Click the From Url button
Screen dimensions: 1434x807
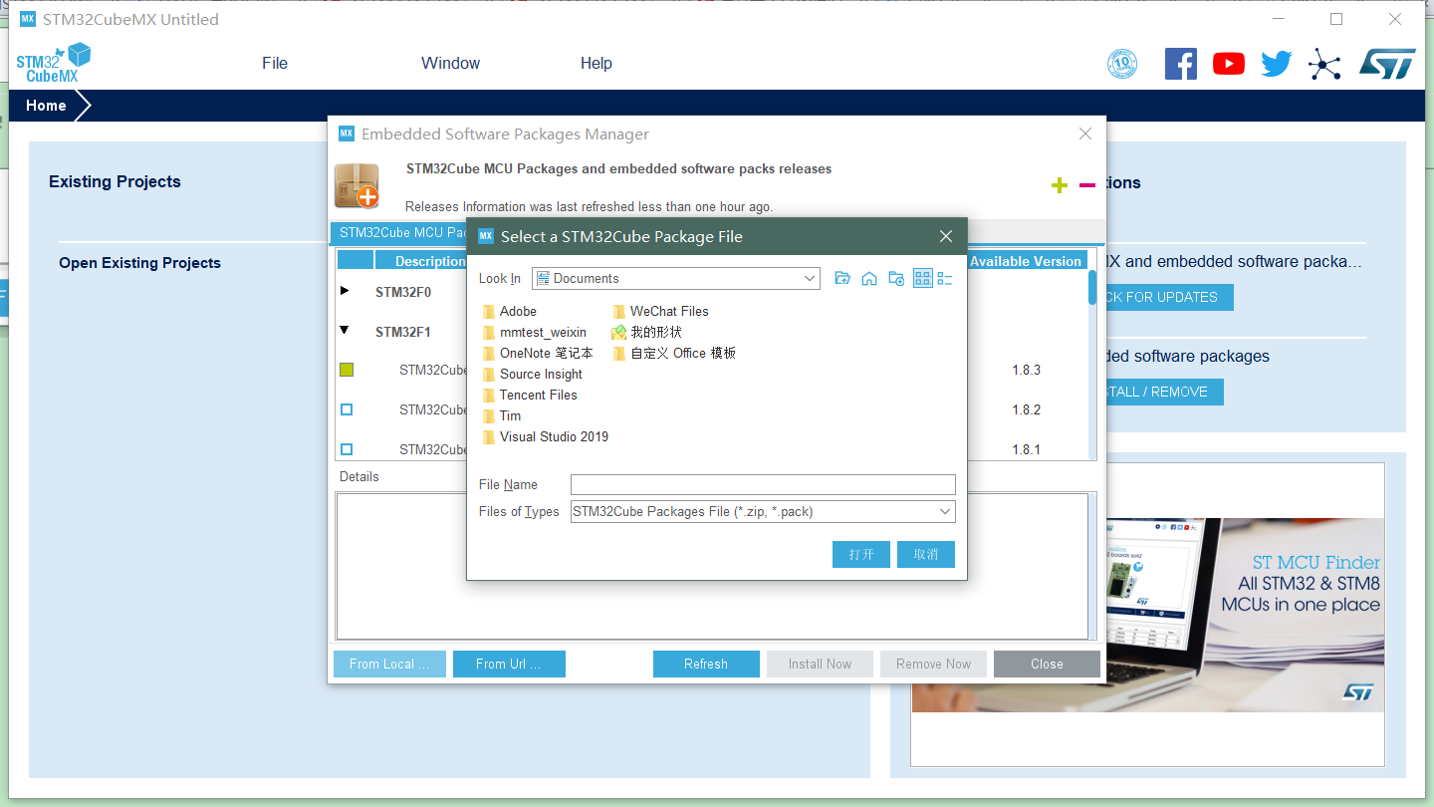pos(509,665)
